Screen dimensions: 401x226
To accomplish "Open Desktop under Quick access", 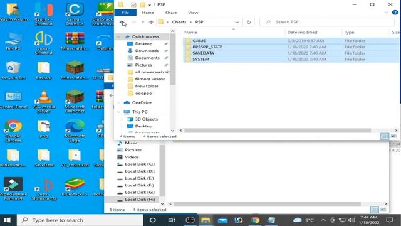I will pos(143,44).
